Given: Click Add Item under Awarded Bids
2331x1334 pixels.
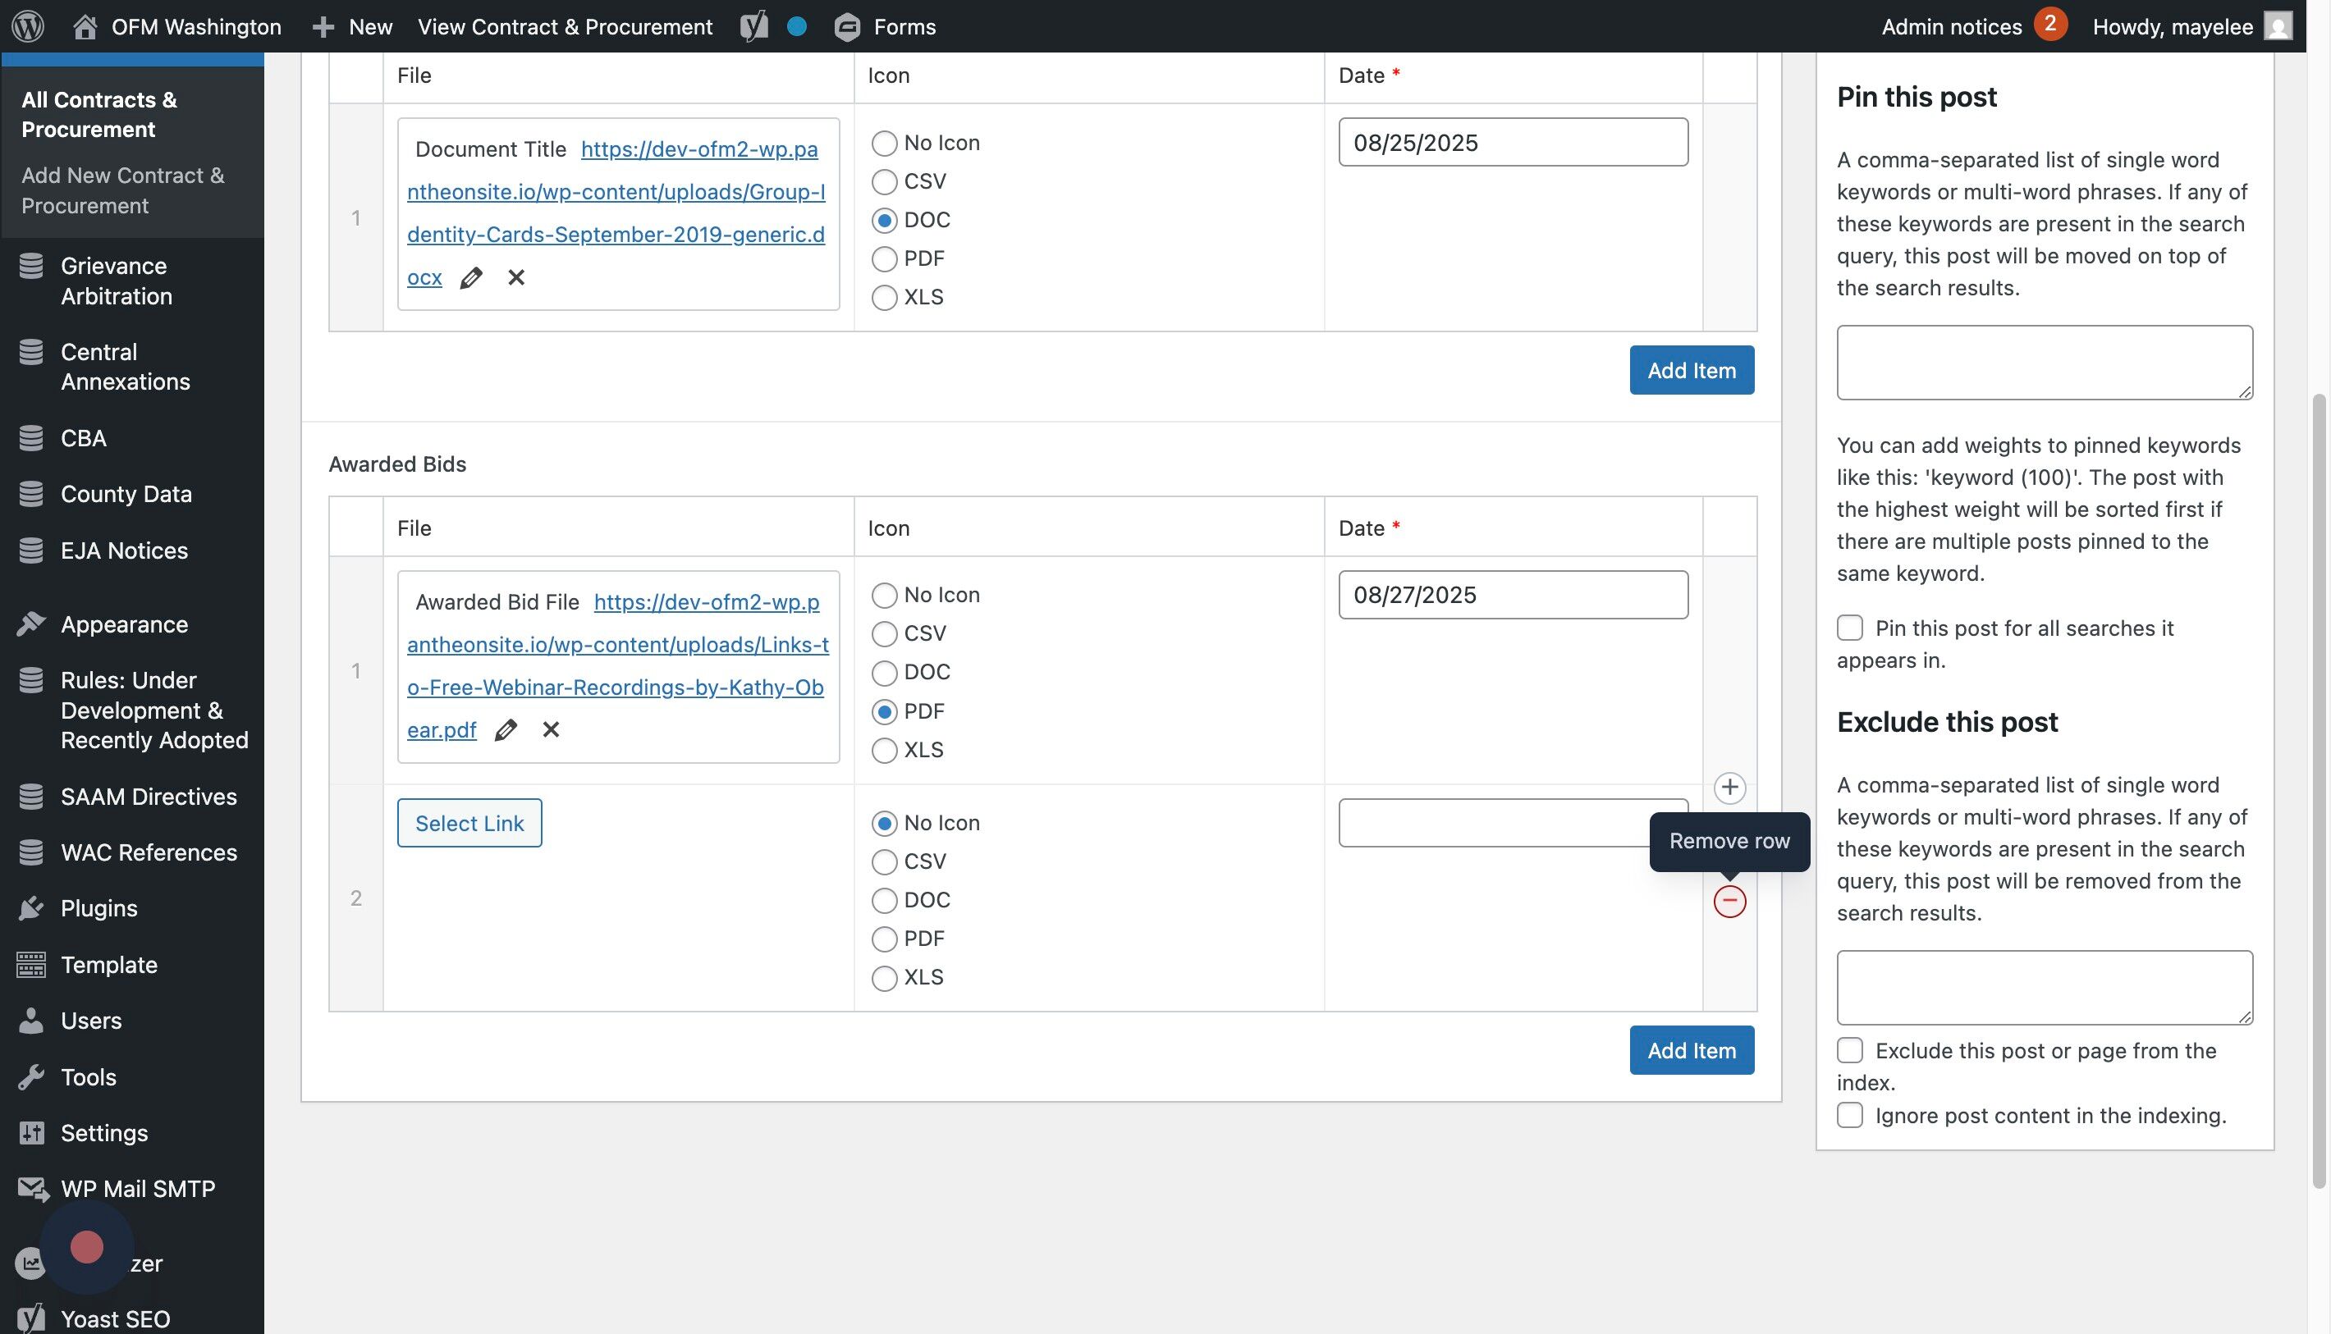Looking at the screenshot, I should 1690,1050.
